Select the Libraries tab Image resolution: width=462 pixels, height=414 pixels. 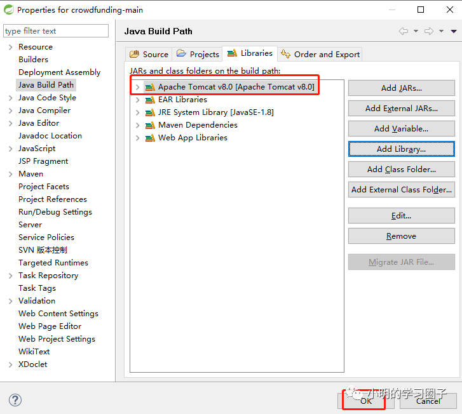(250, 53)
